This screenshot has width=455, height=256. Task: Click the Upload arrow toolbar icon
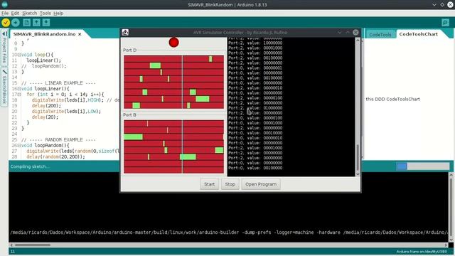(16, 23)
